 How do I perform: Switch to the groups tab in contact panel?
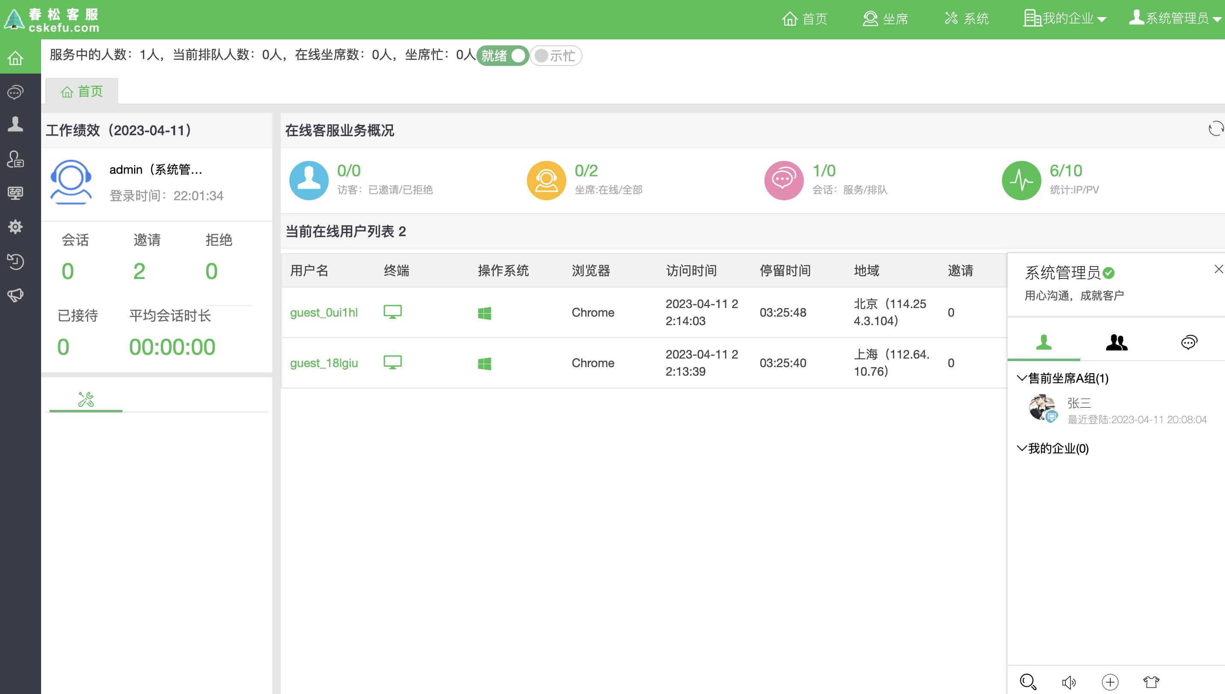click(x=1117, y=342)
